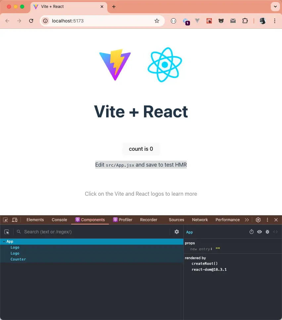Close the DevTools panel
282x320 pixels.
pyautogui.click(x=276, y=220)
